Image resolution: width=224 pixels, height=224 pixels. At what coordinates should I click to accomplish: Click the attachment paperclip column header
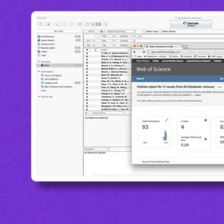click(95, 50)
